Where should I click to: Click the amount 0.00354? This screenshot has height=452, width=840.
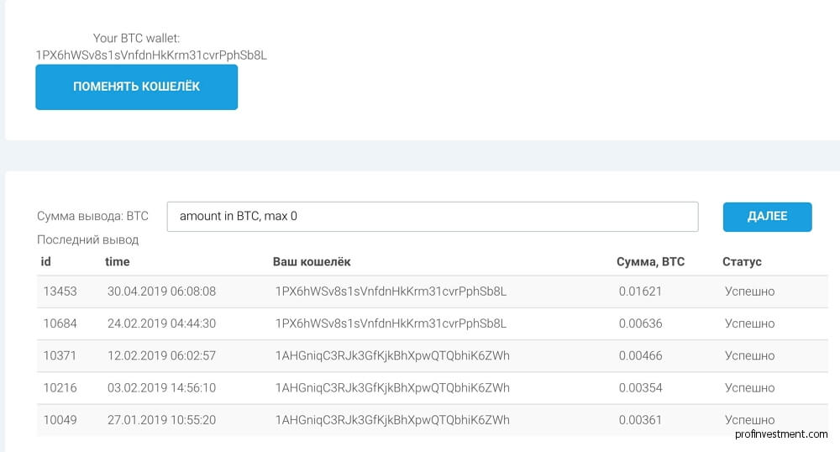point(641,388)
